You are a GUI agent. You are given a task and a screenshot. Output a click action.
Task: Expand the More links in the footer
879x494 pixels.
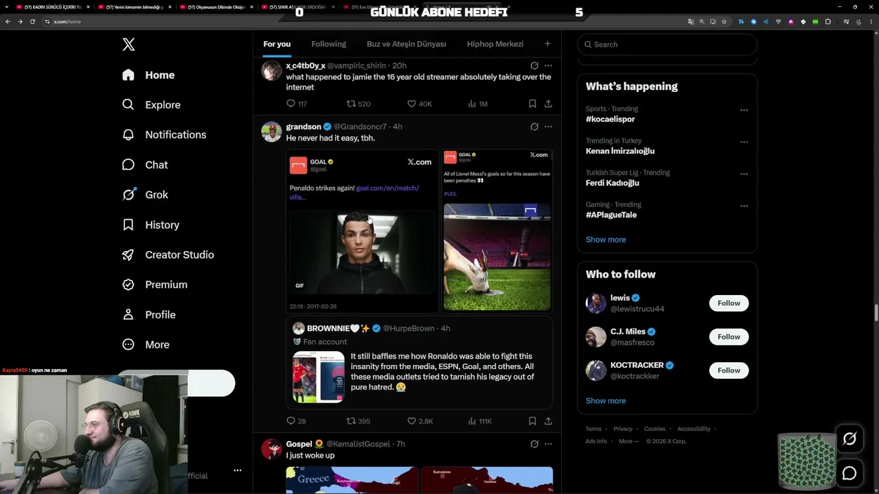click(628, 441)
